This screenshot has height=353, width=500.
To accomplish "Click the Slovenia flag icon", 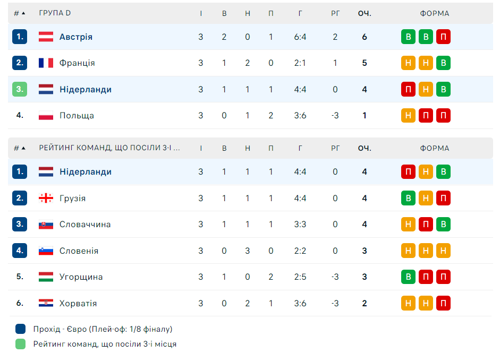I will (46, 251).
